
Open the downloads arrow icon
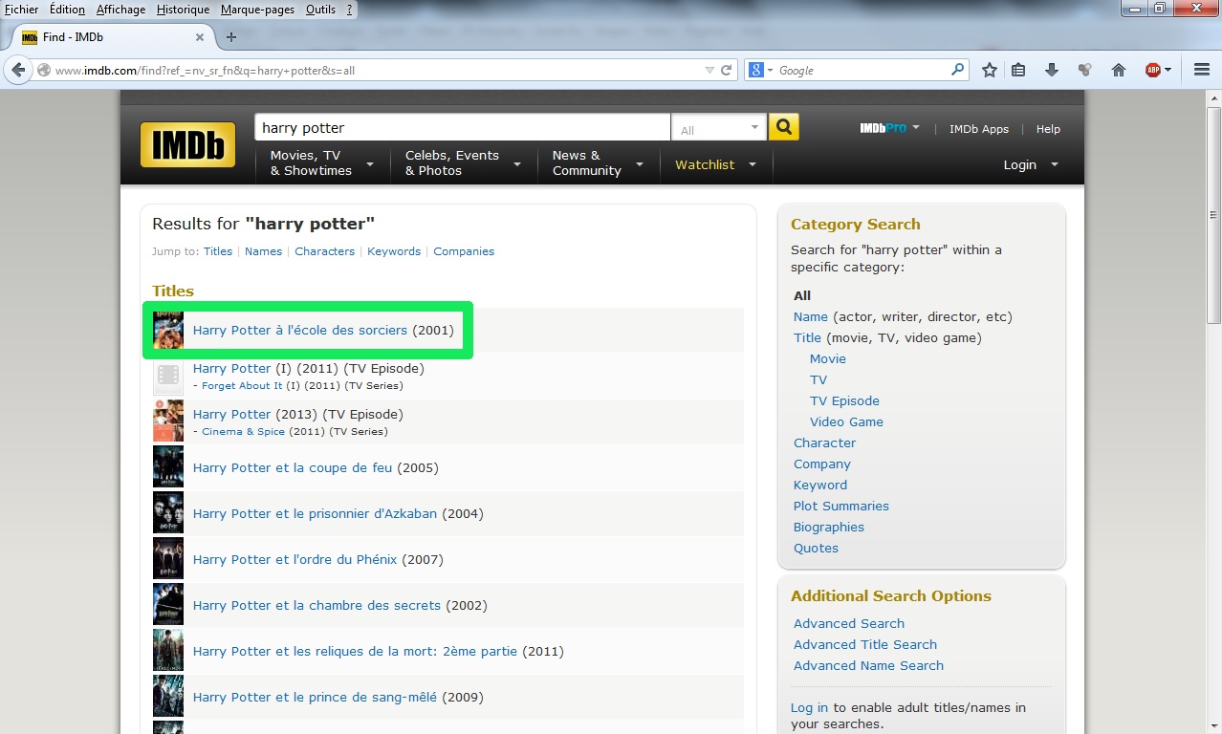click(x=1052, y=70)
